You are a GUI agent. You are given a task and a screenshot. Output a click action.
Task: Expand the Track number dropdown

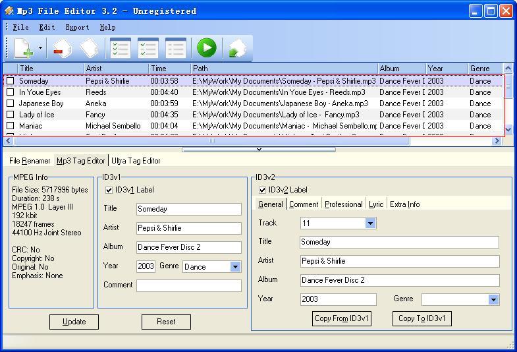pos(370,223)
